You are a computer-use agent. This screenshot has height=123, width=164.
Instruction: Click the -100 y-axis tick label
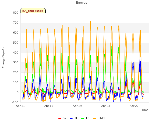tap(15, 102)
